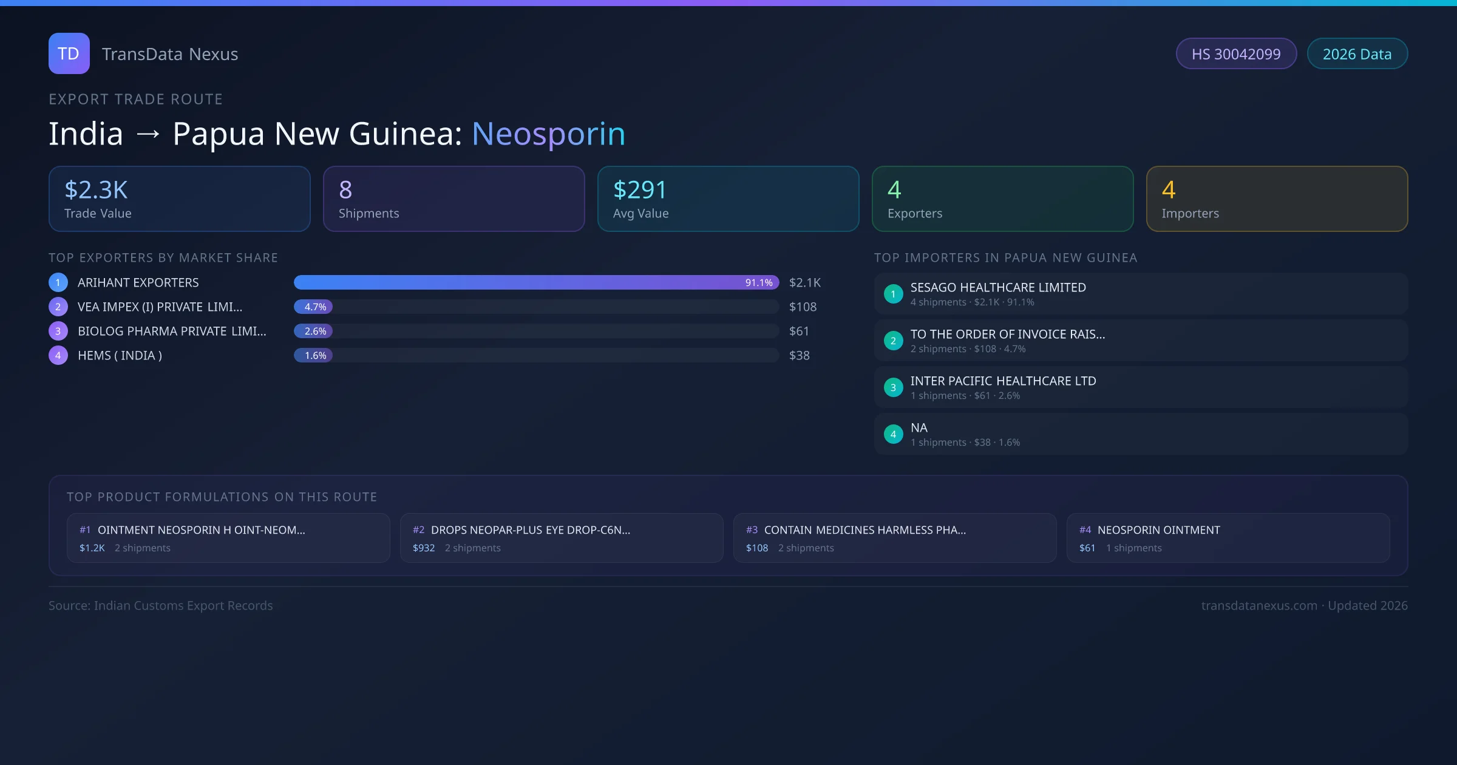The height and width of the screenshot is (765, 1457).
Task: Open Drops Neopar-Plus Eye Drop card
Action: click(562, 538)
